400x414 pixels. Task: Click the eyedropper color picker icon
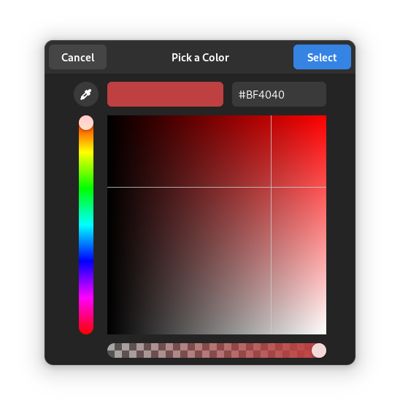tap(86, 94)
